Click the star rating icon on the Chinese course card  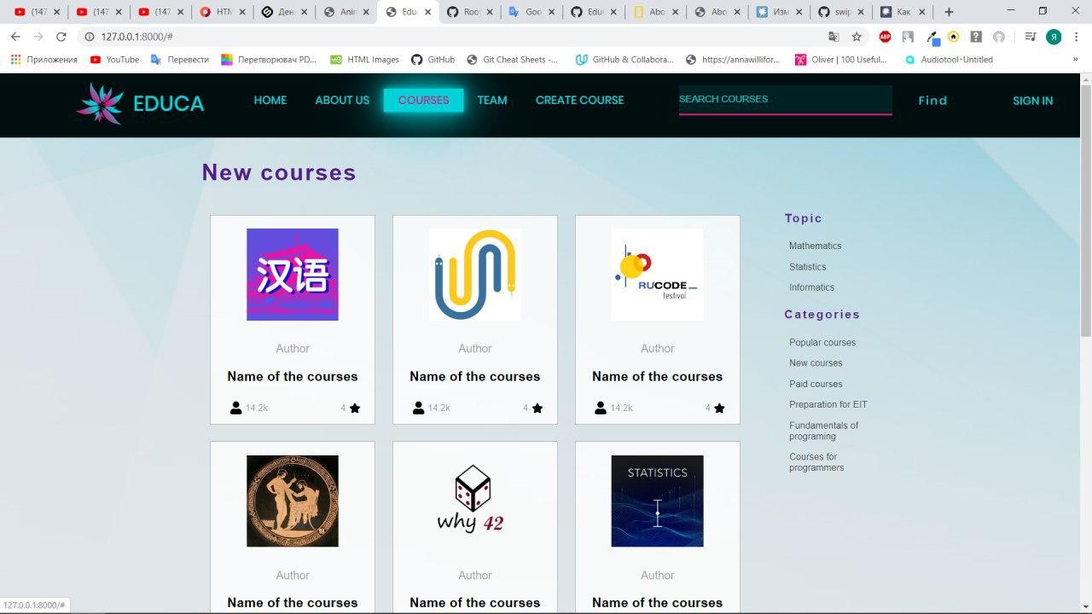(355, 408)
